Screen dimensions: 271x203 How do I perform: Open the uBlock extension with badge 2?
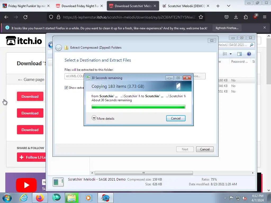click(x=255, y=17)
